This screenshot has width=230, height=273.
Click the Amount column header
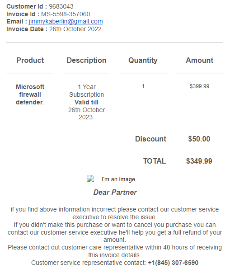pyautogui.click(x=200, y=60)
